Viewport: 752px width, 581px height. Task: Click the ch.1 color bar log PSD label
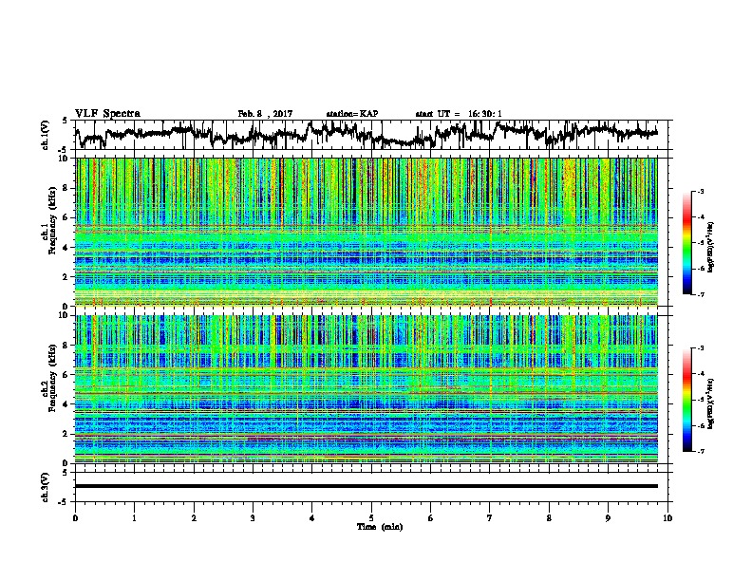(x=711, y=247)
